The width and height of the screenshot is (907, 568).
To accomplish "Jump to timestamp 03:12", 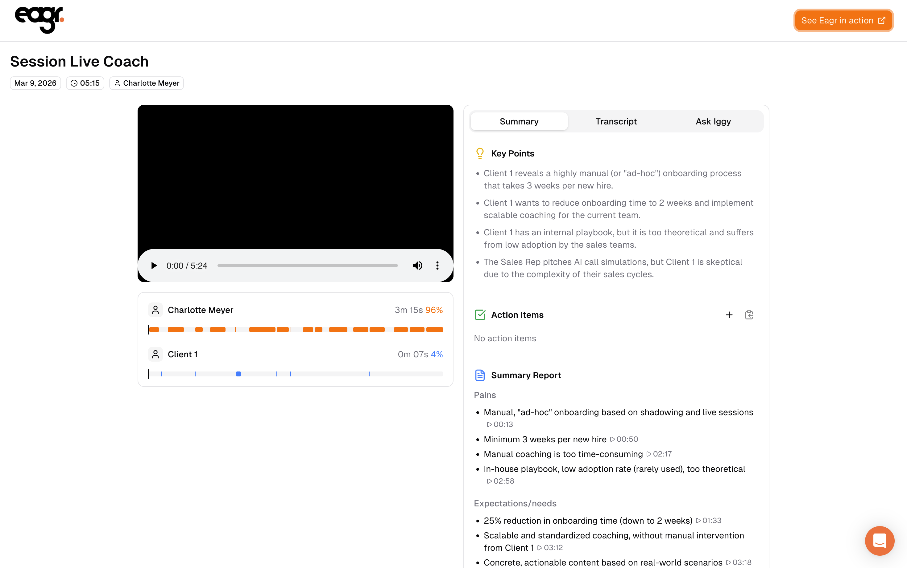I will [x=550, y=547].
